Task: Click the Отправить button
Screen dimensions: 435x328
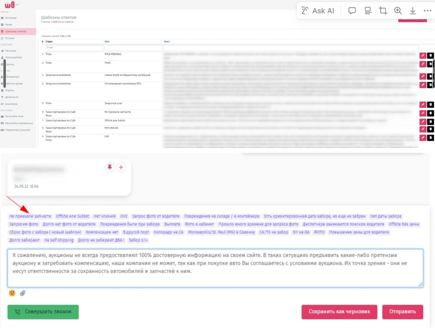Action: [402, 312]
